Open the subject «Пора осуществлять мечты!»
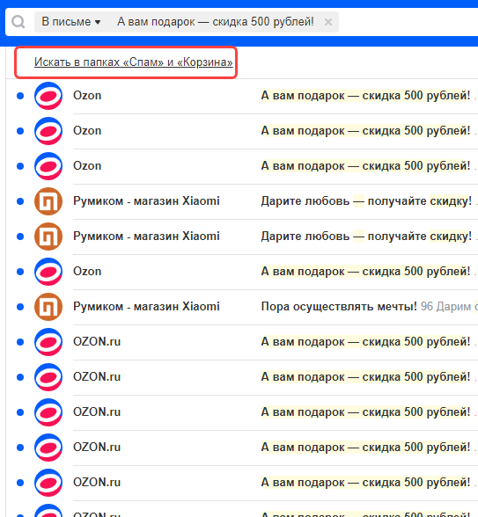This screenshot has height=517, width=478. click(x=339, y=307)
